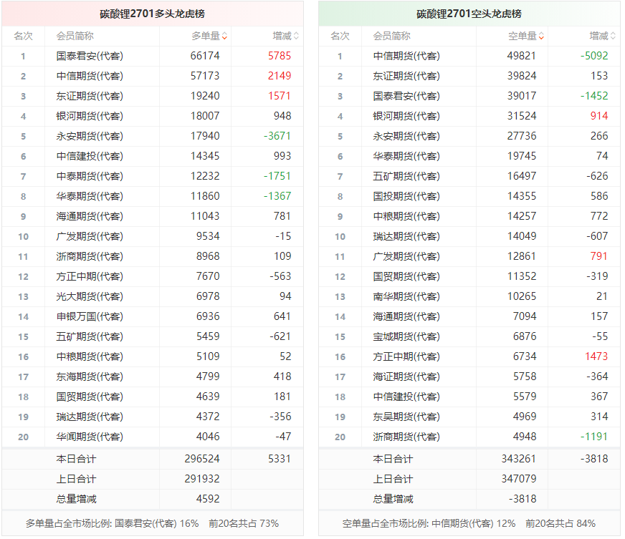This screenshot has height=539, width=625.
Task: Select 总量增减 row in short table
Action: click(469, 499)
